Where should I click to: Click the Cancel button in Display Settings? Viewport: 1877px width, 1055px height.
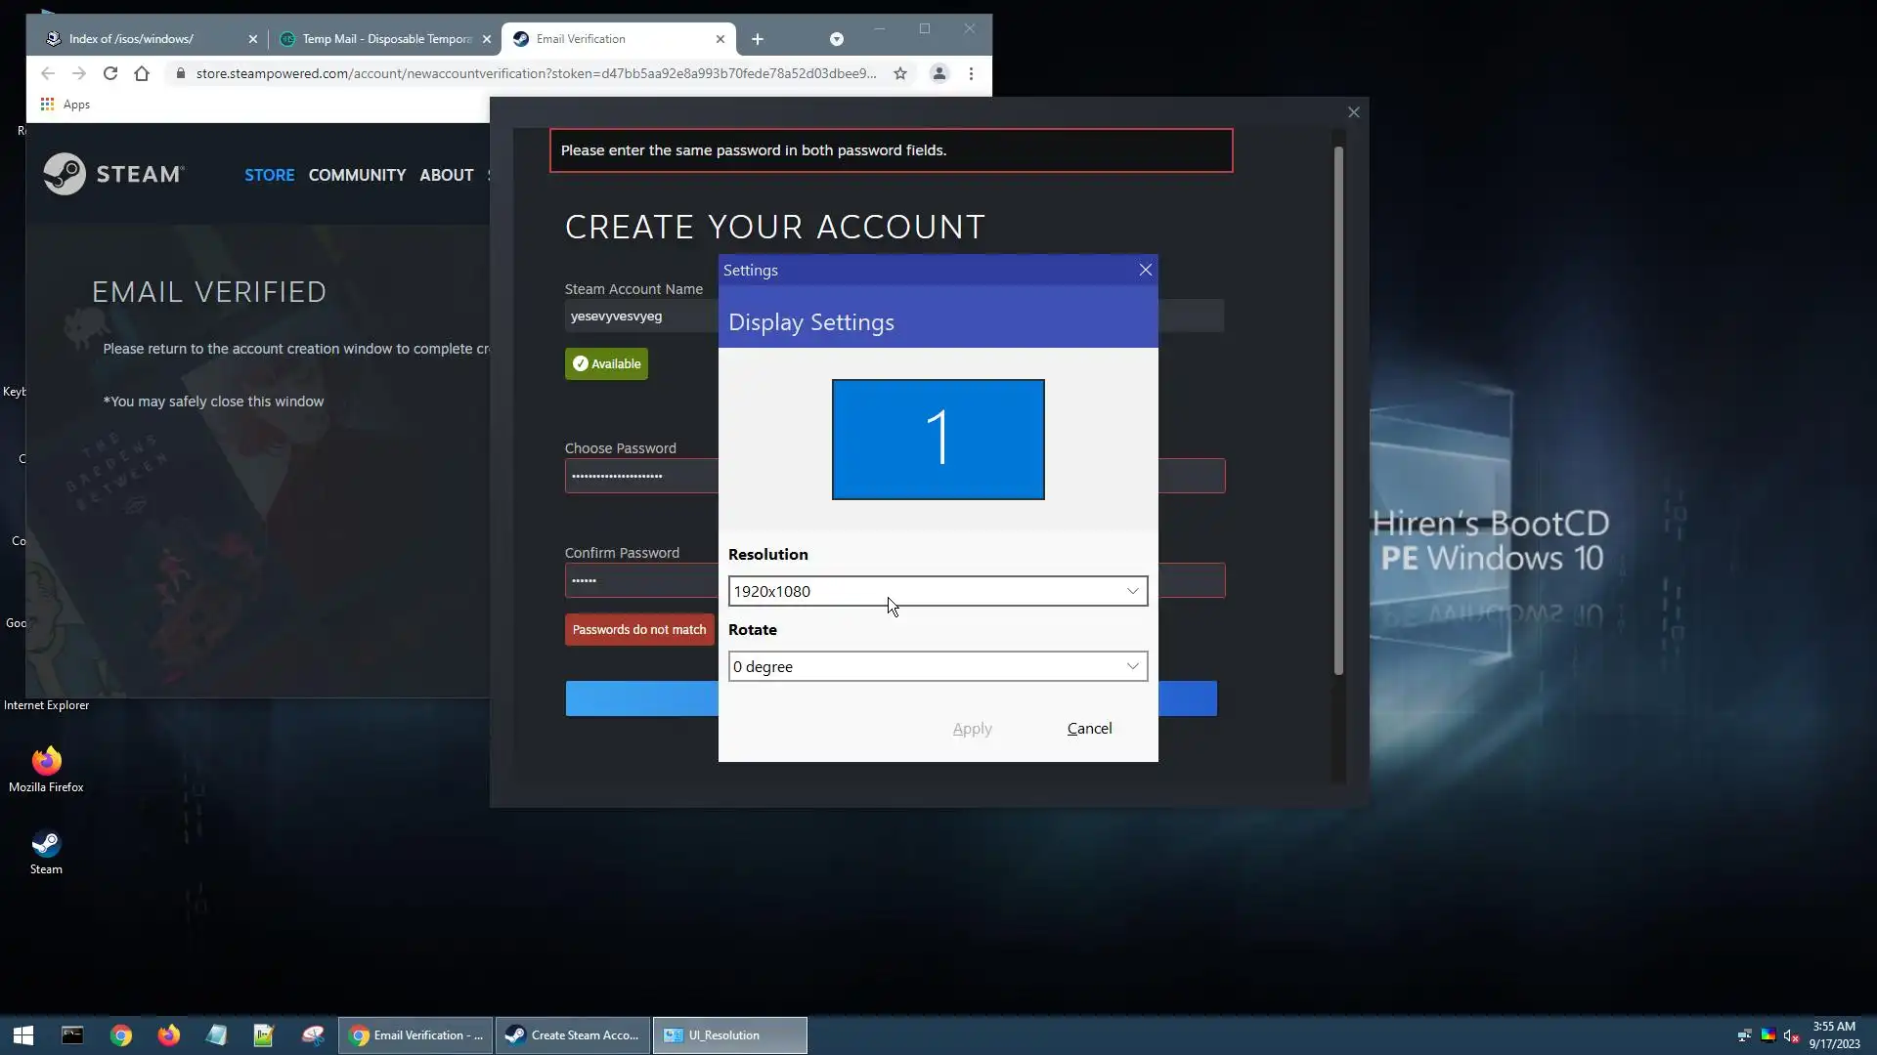coord(1089,729)
